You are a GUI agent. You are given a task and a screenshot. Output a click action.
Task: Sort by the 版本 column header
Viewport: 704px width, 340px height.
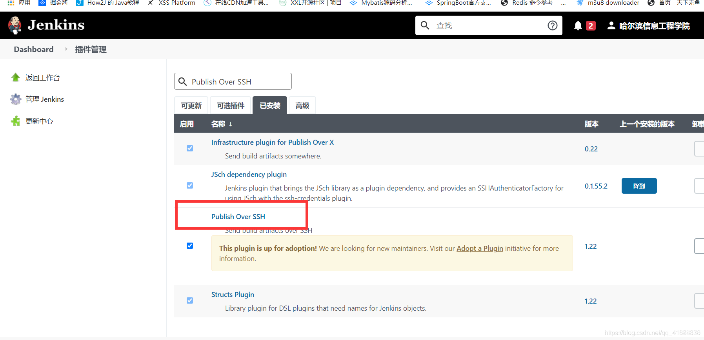[591, 124]
